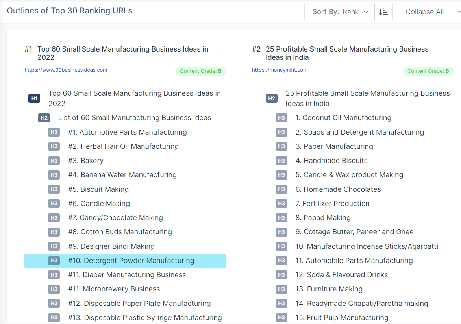Click H2 badge in the moneymint outline

(x=271, y=98)
